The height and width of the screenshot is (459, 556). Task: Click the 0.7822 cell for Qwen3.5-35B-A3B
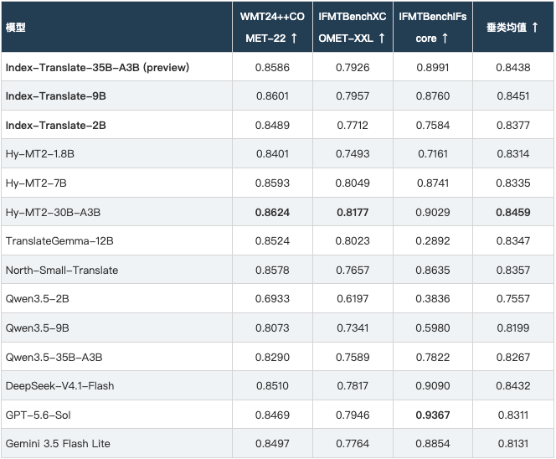[433, 357]
